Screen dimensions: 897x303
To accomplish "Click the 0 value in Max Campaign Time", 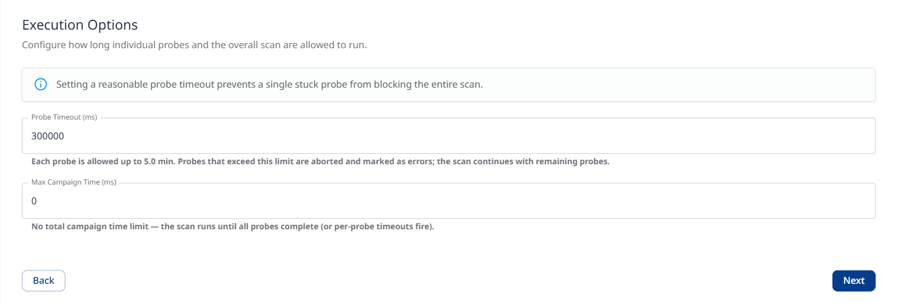I will pos(34,201).
